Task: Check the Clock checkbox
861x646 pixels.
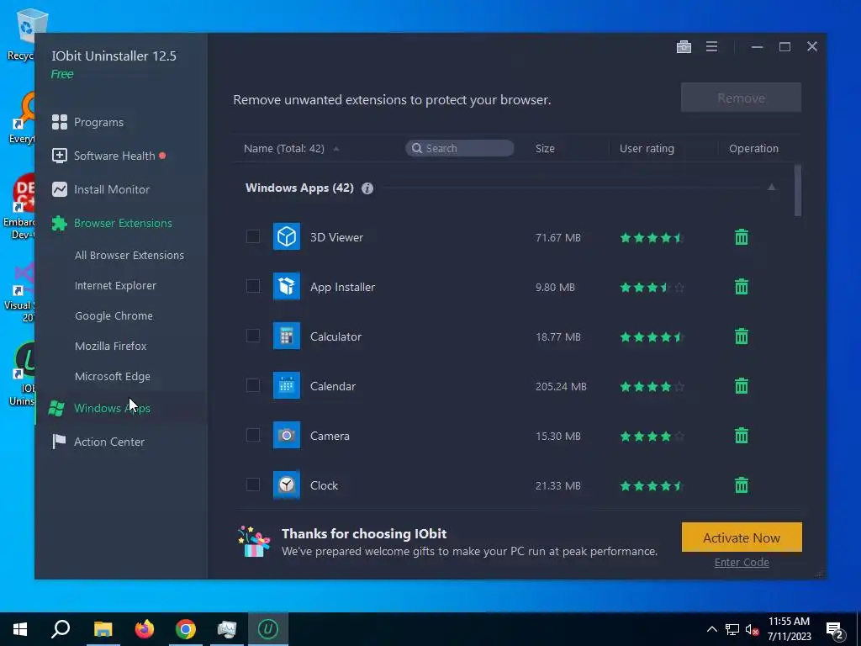Action: tap(253, 484)
